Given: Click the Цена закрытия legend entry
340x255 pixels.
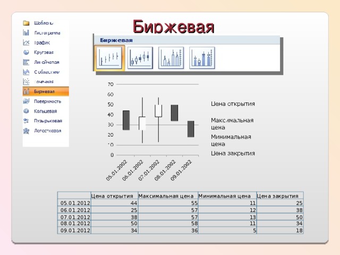Looking at the screenshot, I should [233, 154].
